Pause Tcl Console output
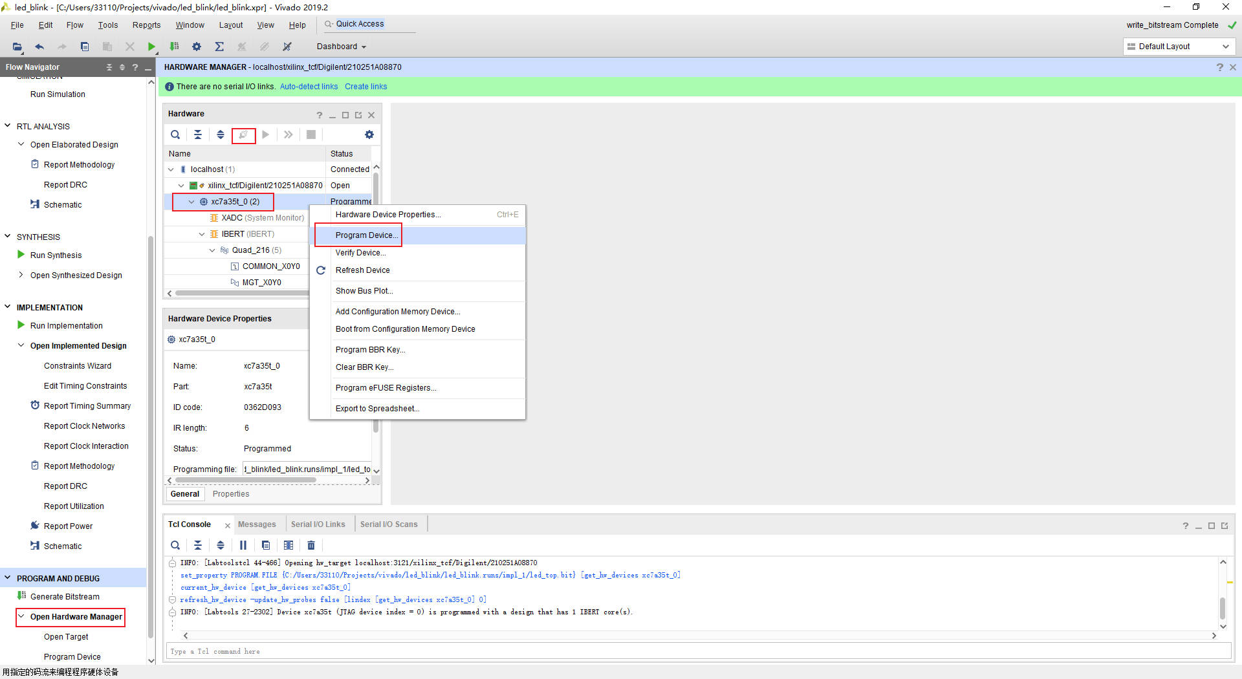The width and height of the screenshot is (1242, 679). 243,545
